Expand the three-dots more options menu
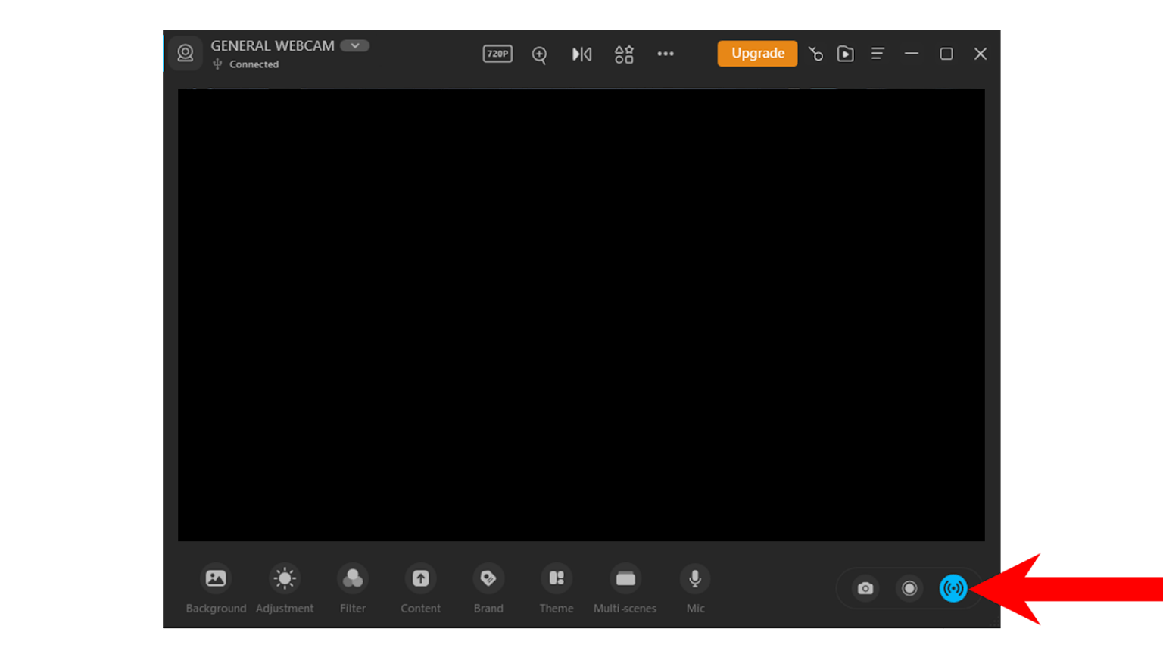Image resolution: width=1163 pixels, height=654 pixels. pyautogui.click(x=666, y=54)
